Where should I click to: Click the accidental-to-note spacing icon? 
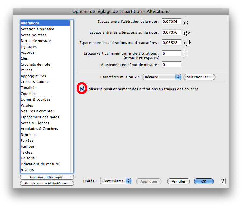(186, 22)
